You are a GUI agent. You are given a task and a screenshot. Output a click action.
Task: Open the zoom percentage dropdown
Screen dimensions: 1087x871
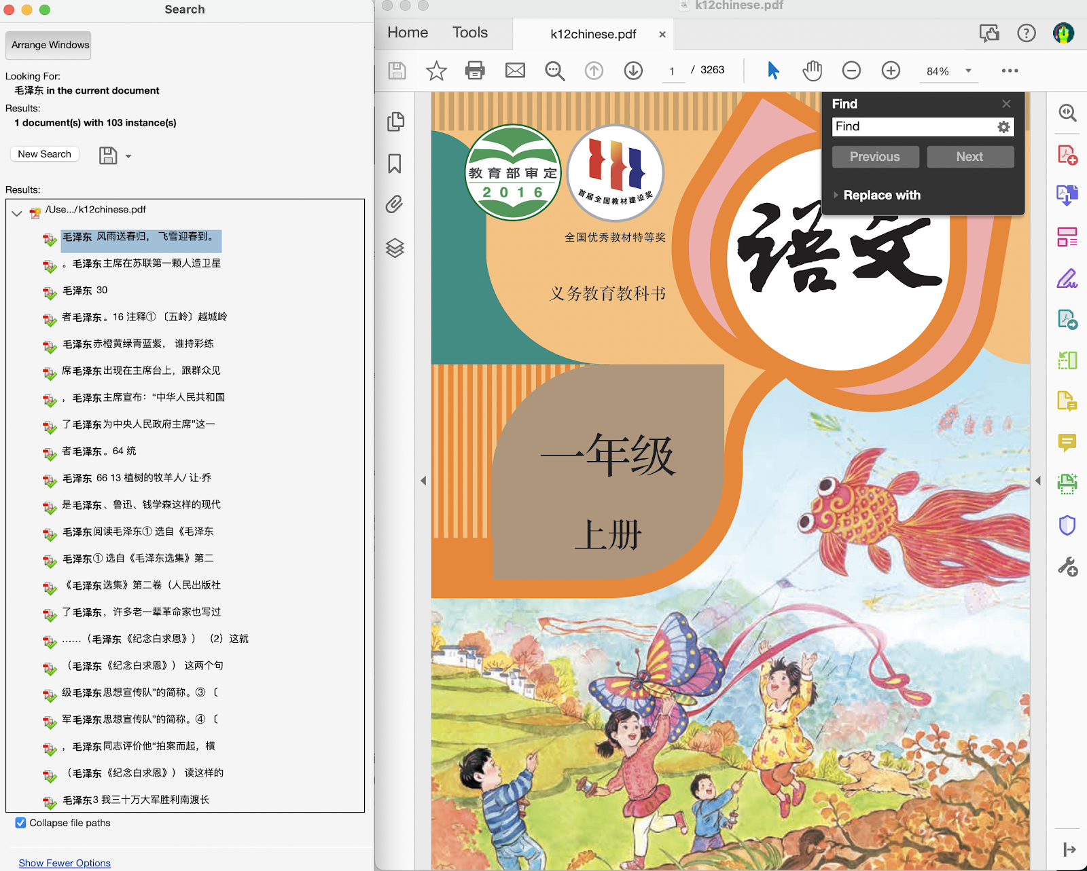968,71
